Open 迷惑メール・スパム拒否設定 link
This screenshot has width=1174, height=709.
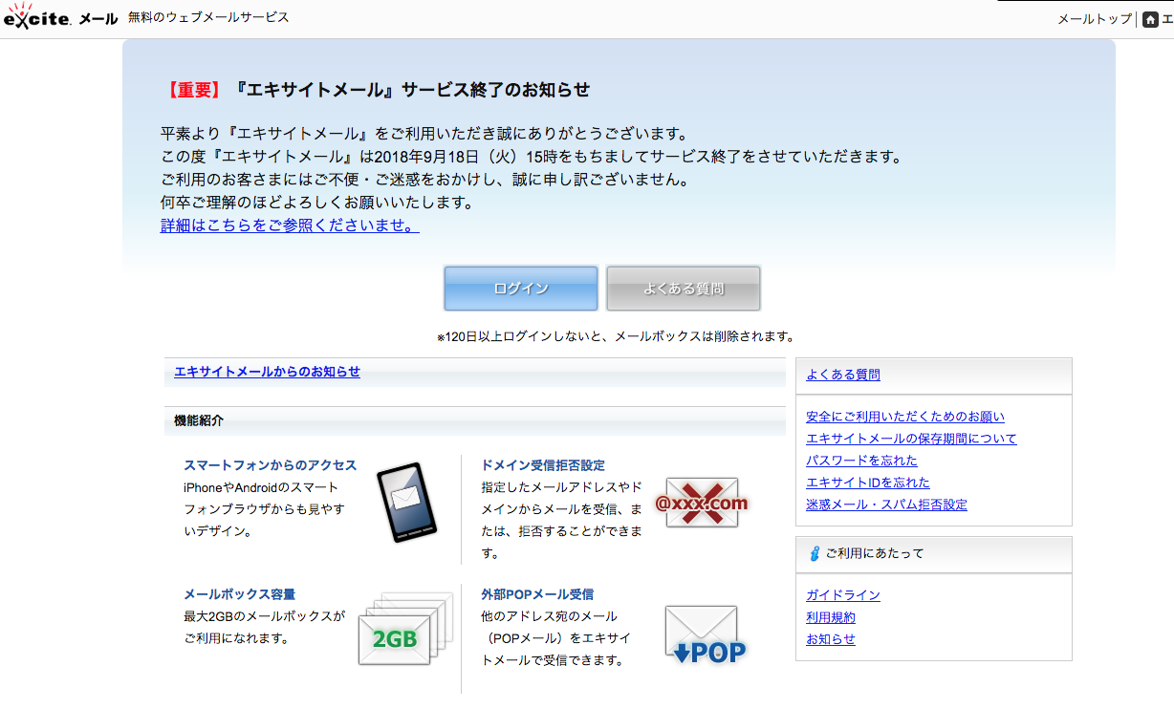pyautogui.click(x=886, y=505)
